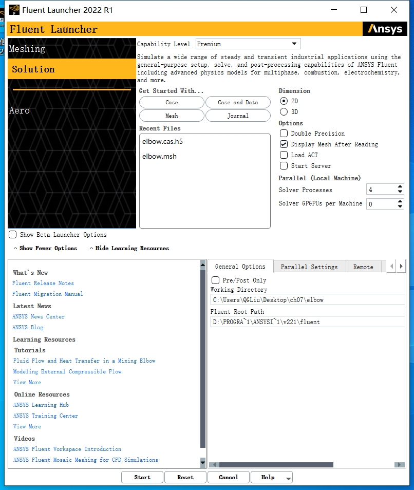Click View More under Online Resources

tap(27, 426)
